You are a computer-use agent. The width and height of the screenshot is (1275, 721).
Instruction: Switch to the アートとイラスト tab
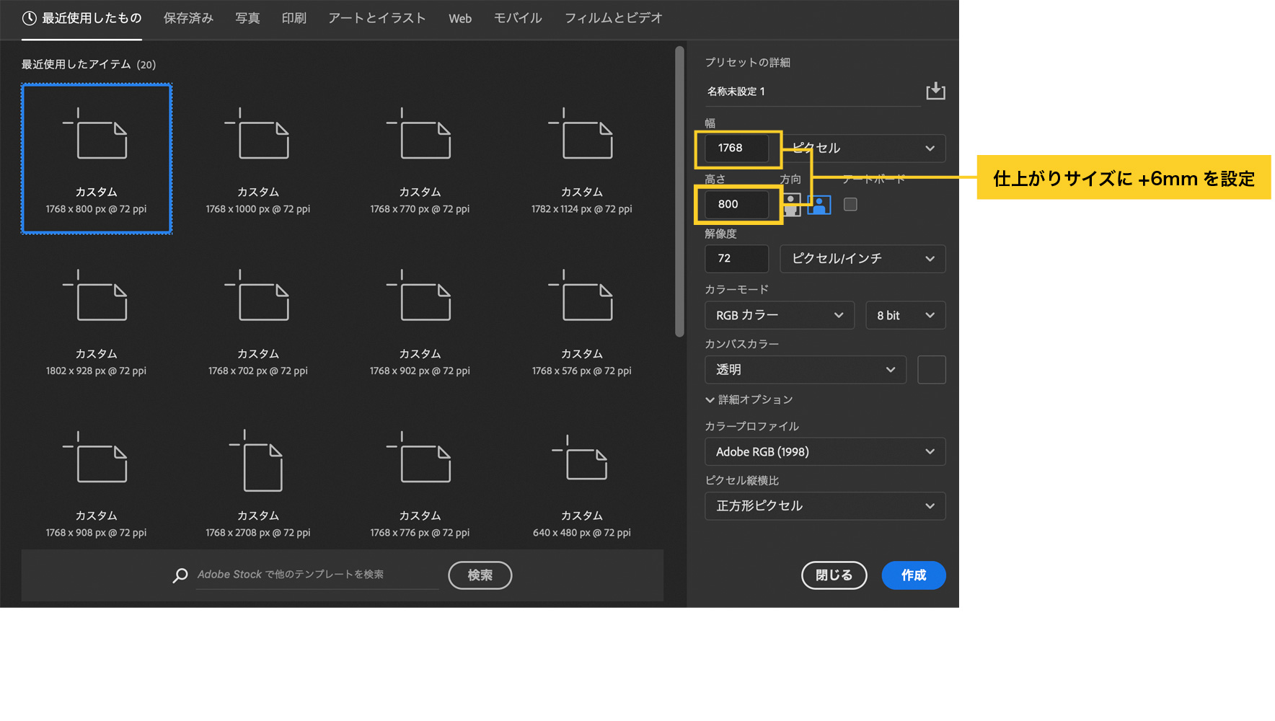[376, 18]
